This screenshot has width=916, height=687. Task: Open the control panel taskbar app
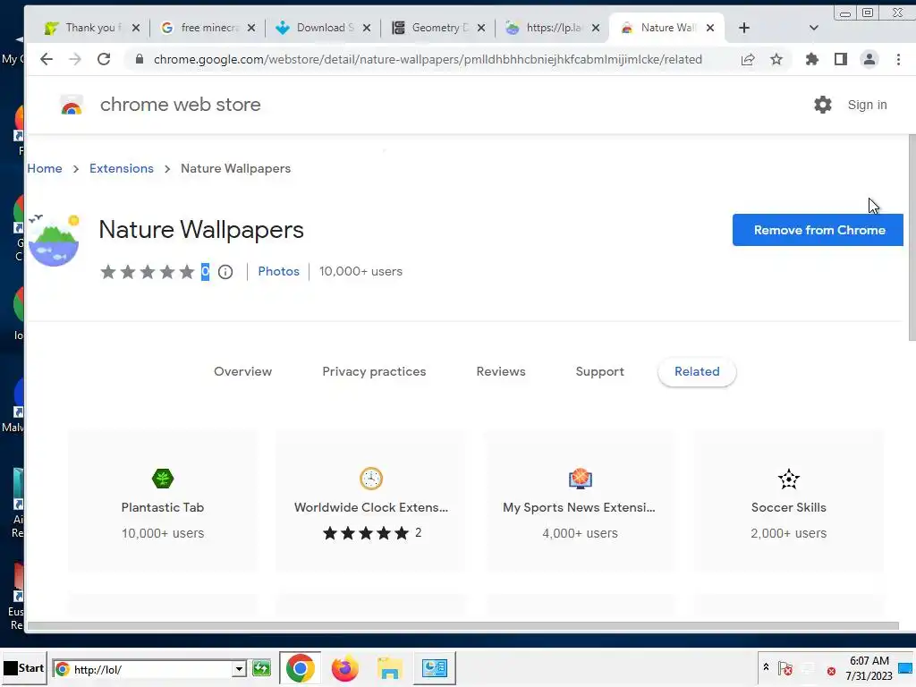[x=435, y=668]
